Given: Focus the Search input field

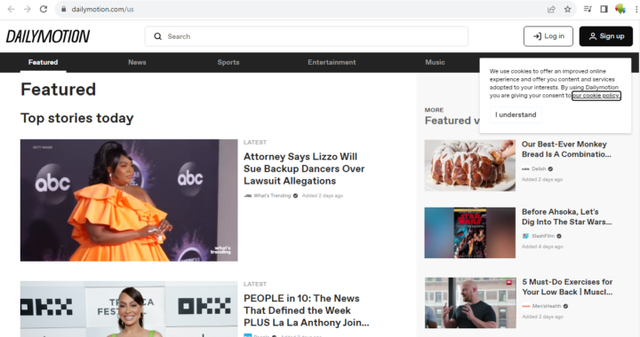Looking at the screenshot, I should tap(307, 36).
